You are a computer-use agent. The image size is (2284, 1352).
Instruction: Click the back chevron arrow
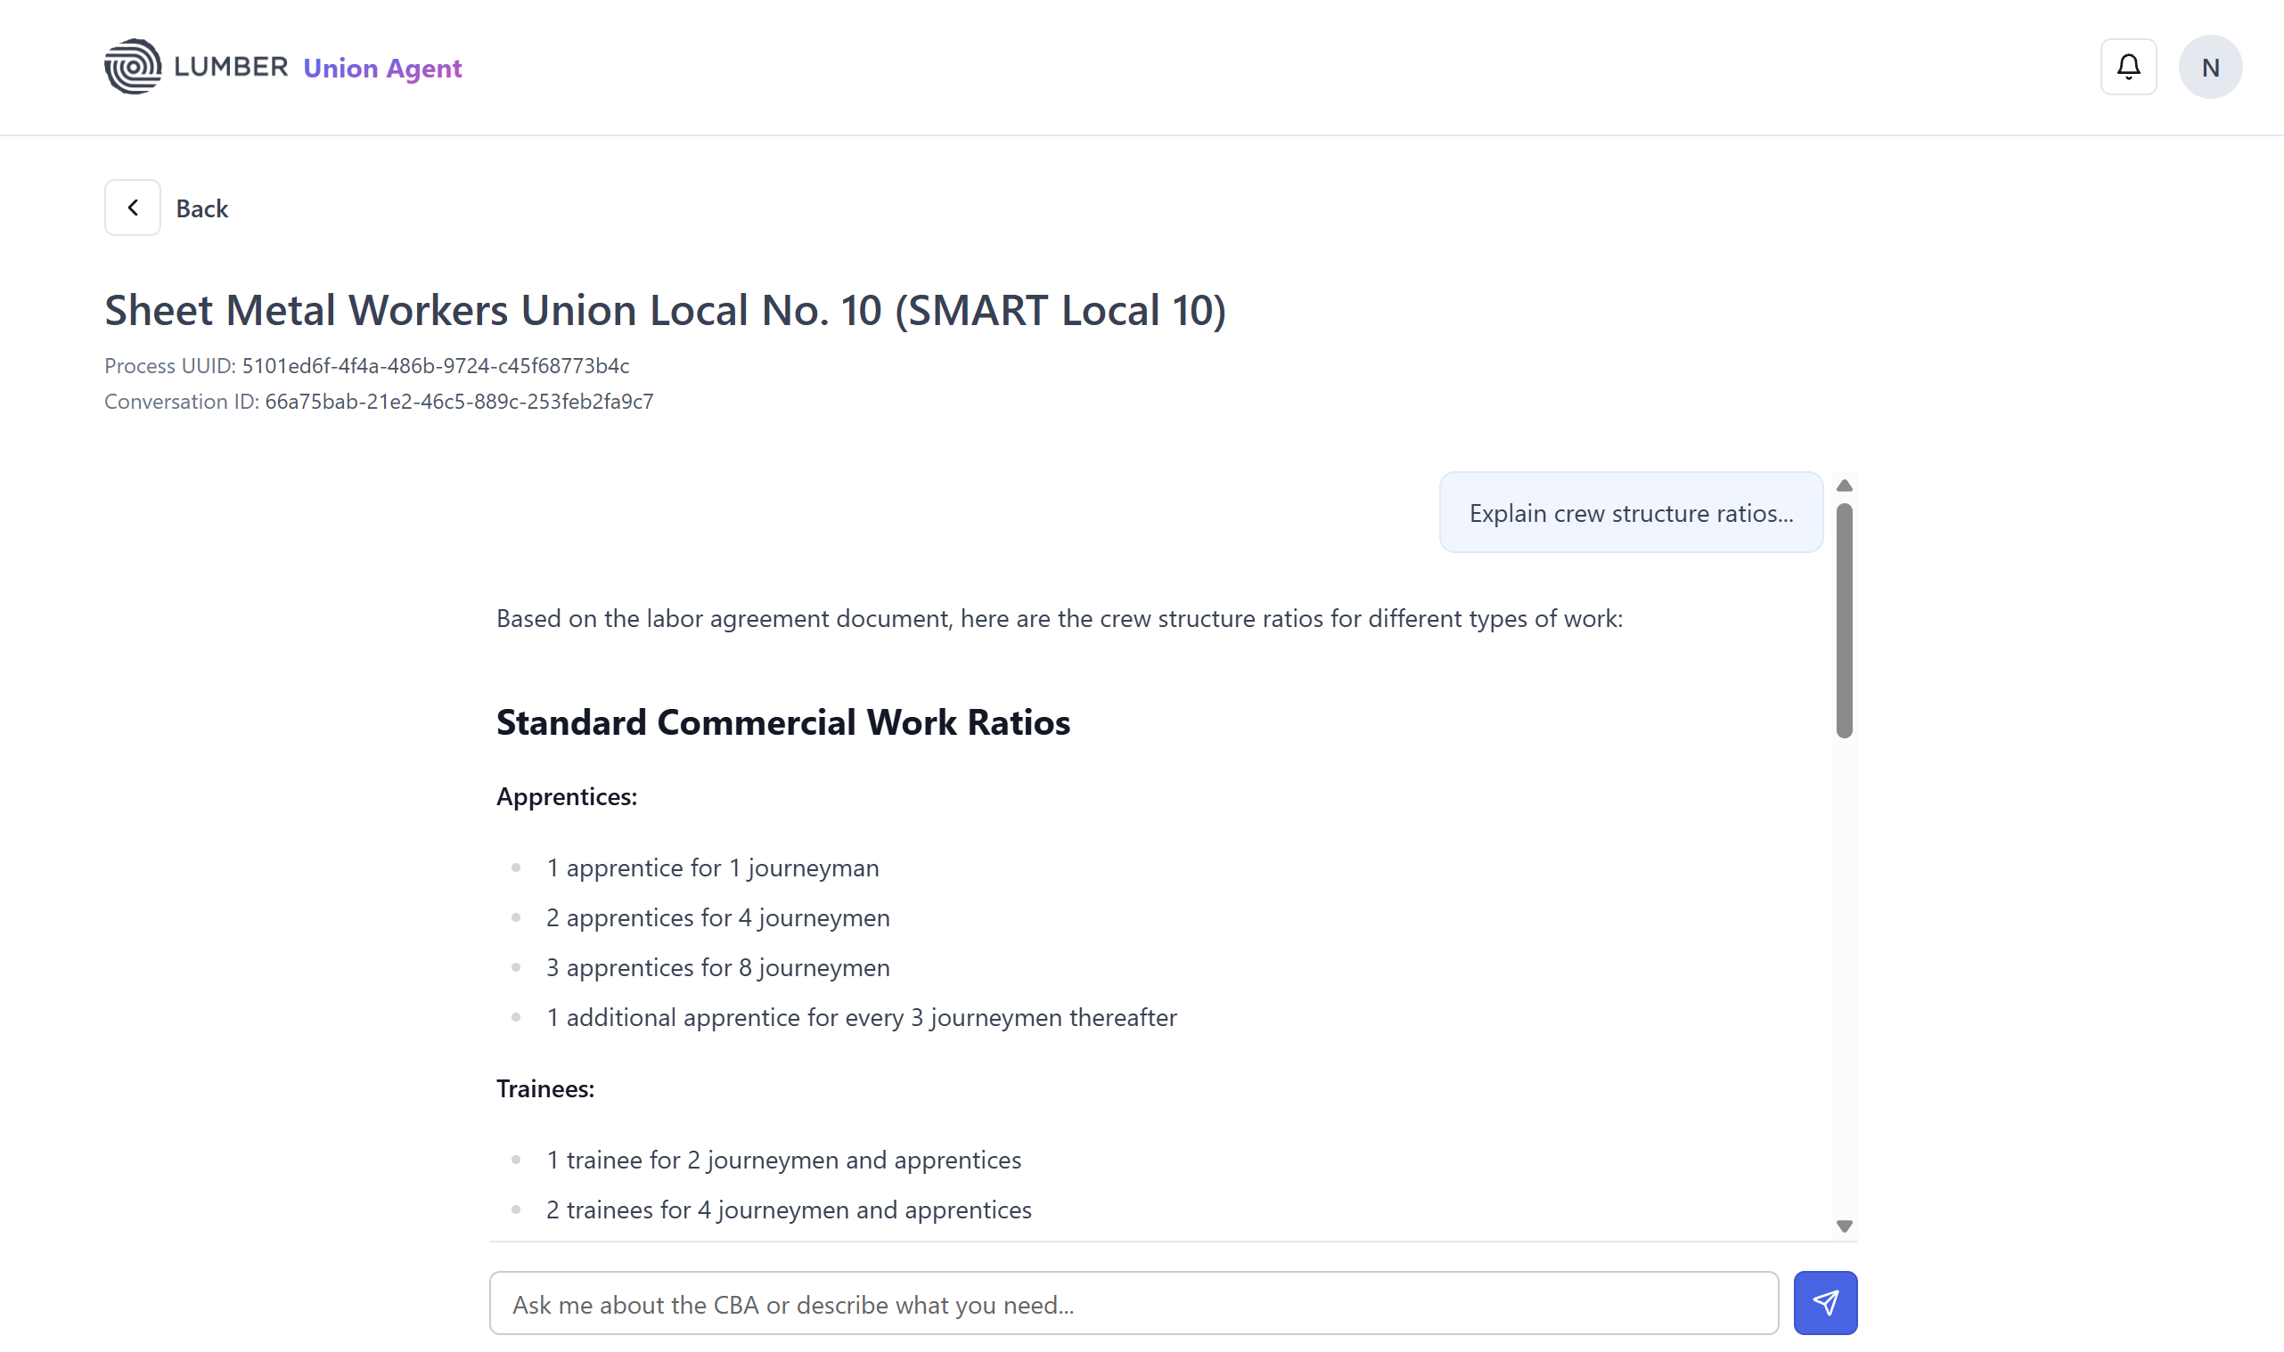132,208
